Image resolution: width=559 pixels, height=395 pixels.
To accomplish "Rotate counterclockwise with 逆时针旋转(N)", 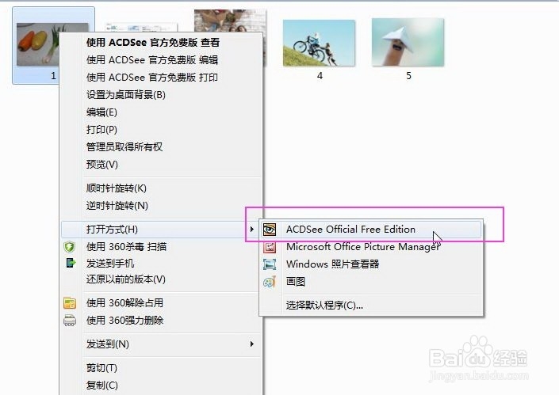I will [117, 205].
